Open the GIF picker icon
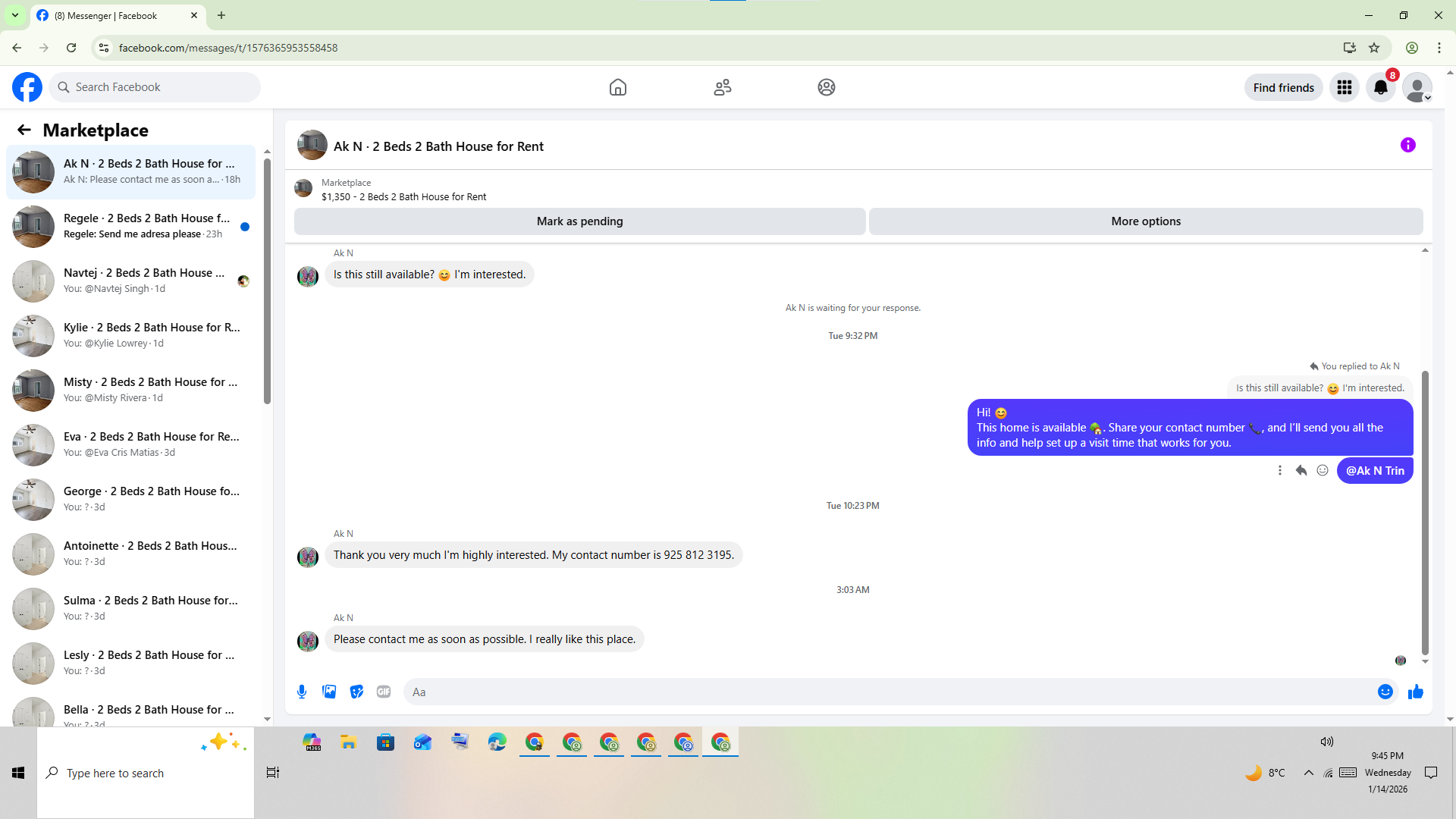Image resolution: width=1456 pixels, height=819 pixels. tap(384, 692)
